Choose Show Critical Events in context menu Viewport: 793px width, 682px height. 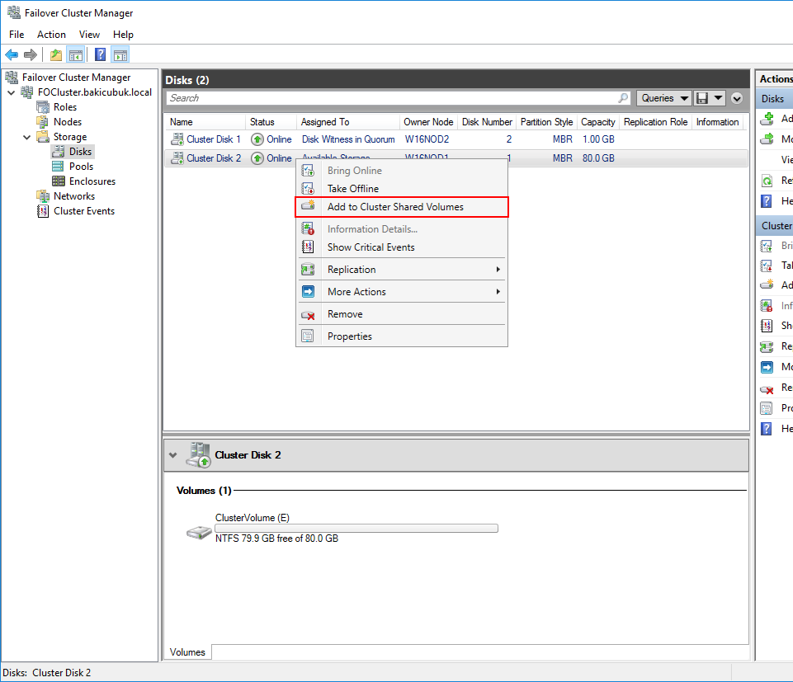tap(402, 247)
